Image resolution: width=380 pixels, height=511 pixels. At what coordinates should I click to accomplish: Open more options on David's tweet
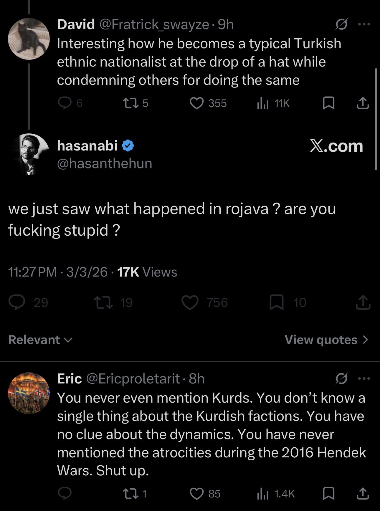pyautogui.click(x=364, y=24)
